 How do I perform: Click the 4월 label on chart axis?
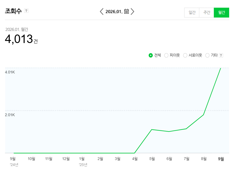(x=135, y=159)
